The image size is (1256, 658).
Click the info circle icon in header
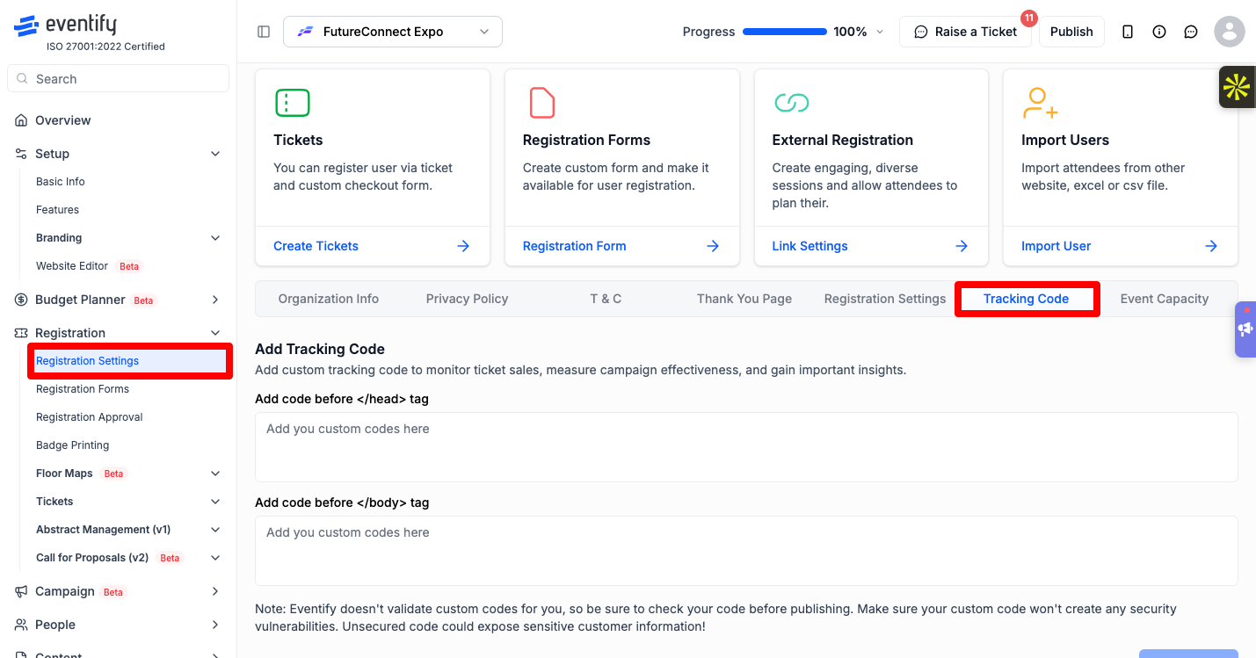point(1159,32)
